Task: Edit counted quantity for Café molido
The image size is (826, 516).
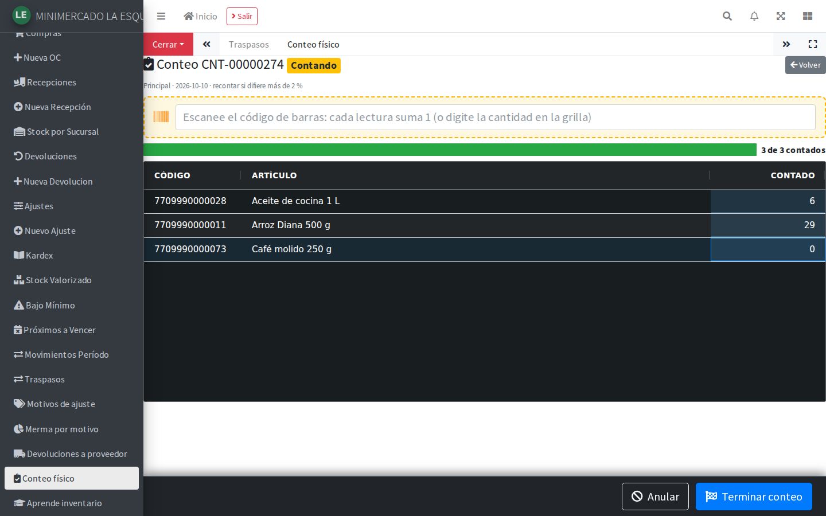Action: 767,249
